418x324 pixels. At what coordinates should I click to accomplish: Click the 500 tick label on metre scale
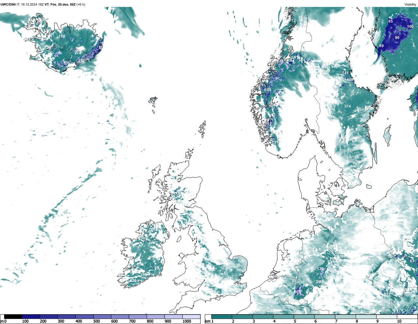(x=97, y=321)
